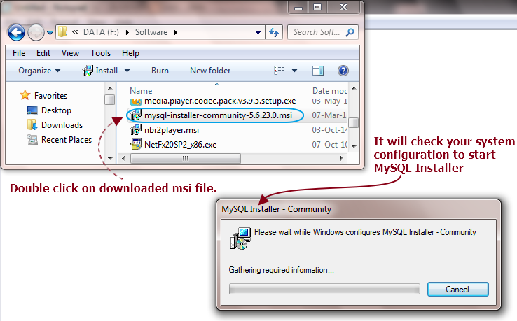This screenshot has height=321, width=517.
Task: Select nbr2player.msi file
Action: point(172,130)
